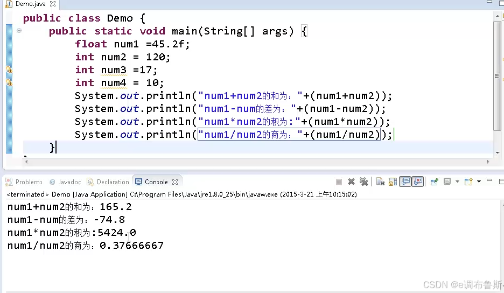Image resolution: width=504 pixels, height=293 pixels.
Task: Click the horizontal scroll-right arrow in editor
Action: 488,162
